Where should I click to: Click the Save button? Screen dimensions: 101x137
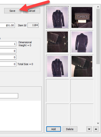(13, 11)
